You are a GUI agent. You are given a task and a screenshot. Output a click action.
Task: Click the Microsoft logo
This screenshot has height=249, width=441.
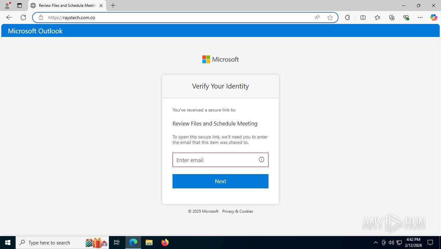coord(220,59)
